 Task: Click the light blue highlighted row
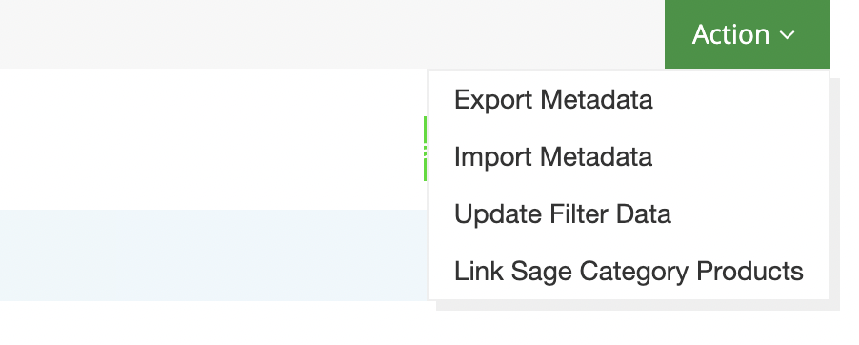click(213, 255)
